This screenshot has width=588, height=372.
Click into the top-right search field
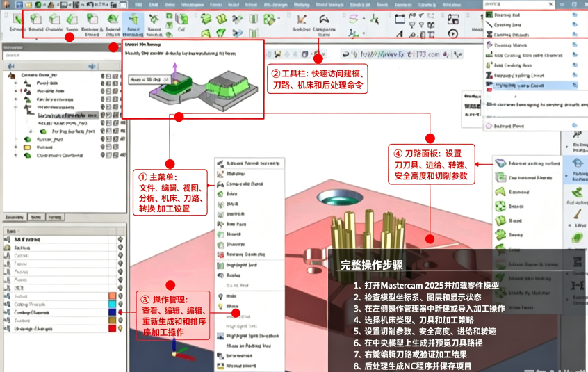click(x=519, y=4)
